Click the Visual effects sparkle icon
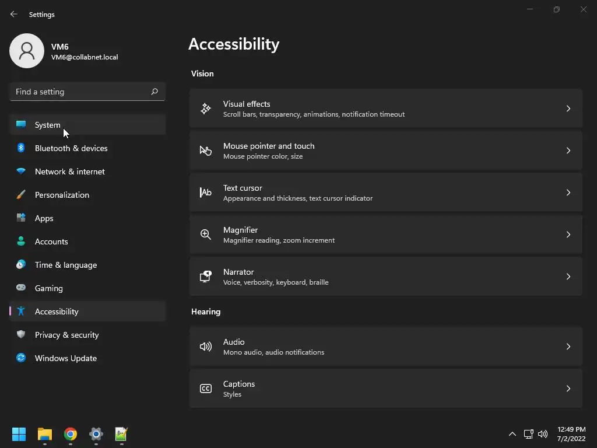The width and height of the screenshot is (597, 448). pyautogui.click(x=206, y=108)
